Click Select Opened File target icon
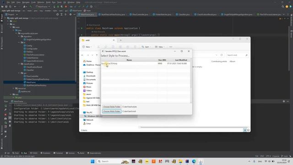 (57, 14)
